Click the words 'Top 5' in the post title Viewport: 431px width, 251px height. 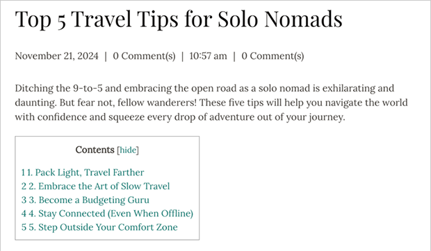click(x=40, y=19)
